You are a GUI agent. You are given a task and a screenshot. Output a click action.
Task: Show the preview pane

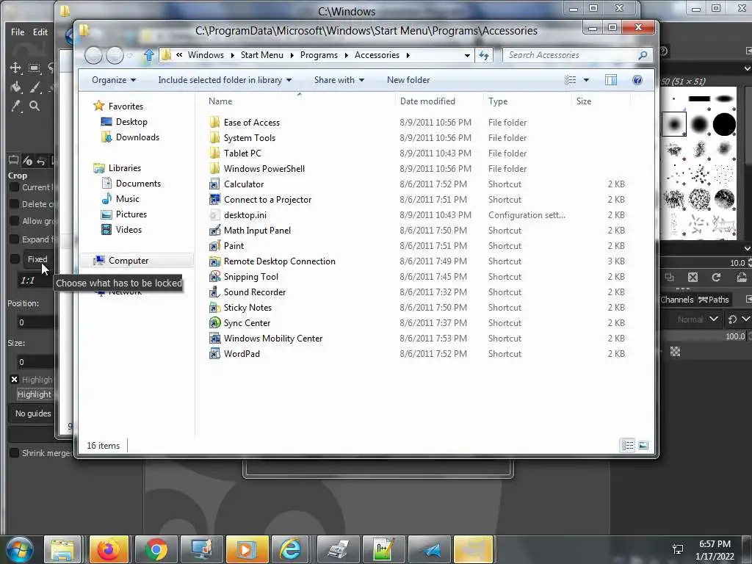(x=610, y=80)
